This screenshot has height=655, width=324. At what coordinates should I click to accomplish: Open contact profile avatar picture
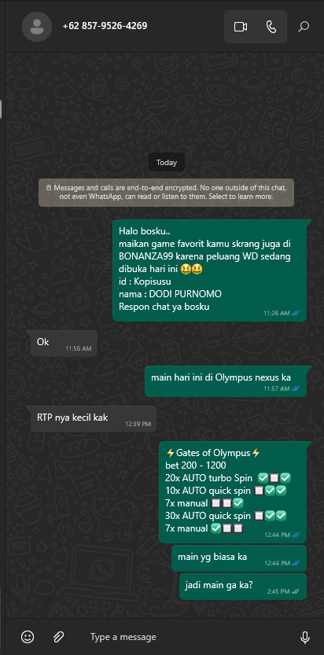pyautogui.click(x=37, y=27)
